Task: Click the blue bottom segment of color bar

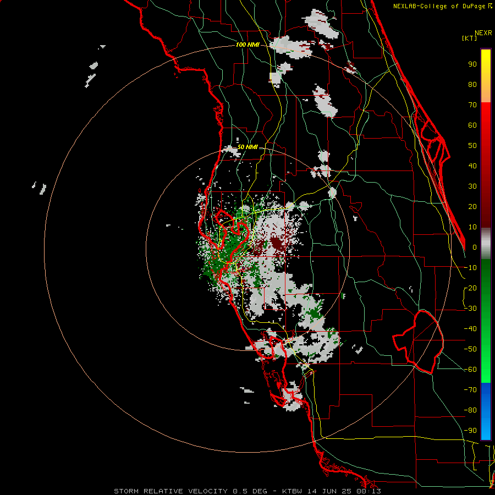Action: coord(486,411)
